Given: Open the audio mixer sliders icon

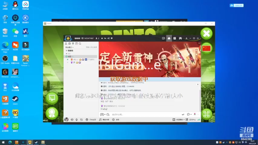Looking at the screenshot, I should click(82, 120).
